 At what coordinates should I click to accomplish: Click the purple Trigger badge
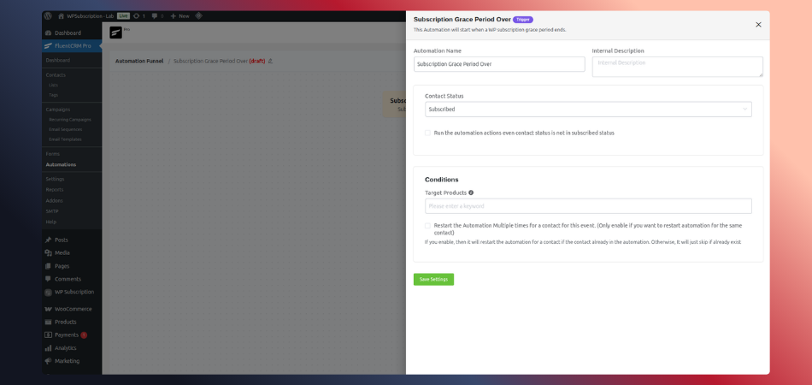coord(523,20)
